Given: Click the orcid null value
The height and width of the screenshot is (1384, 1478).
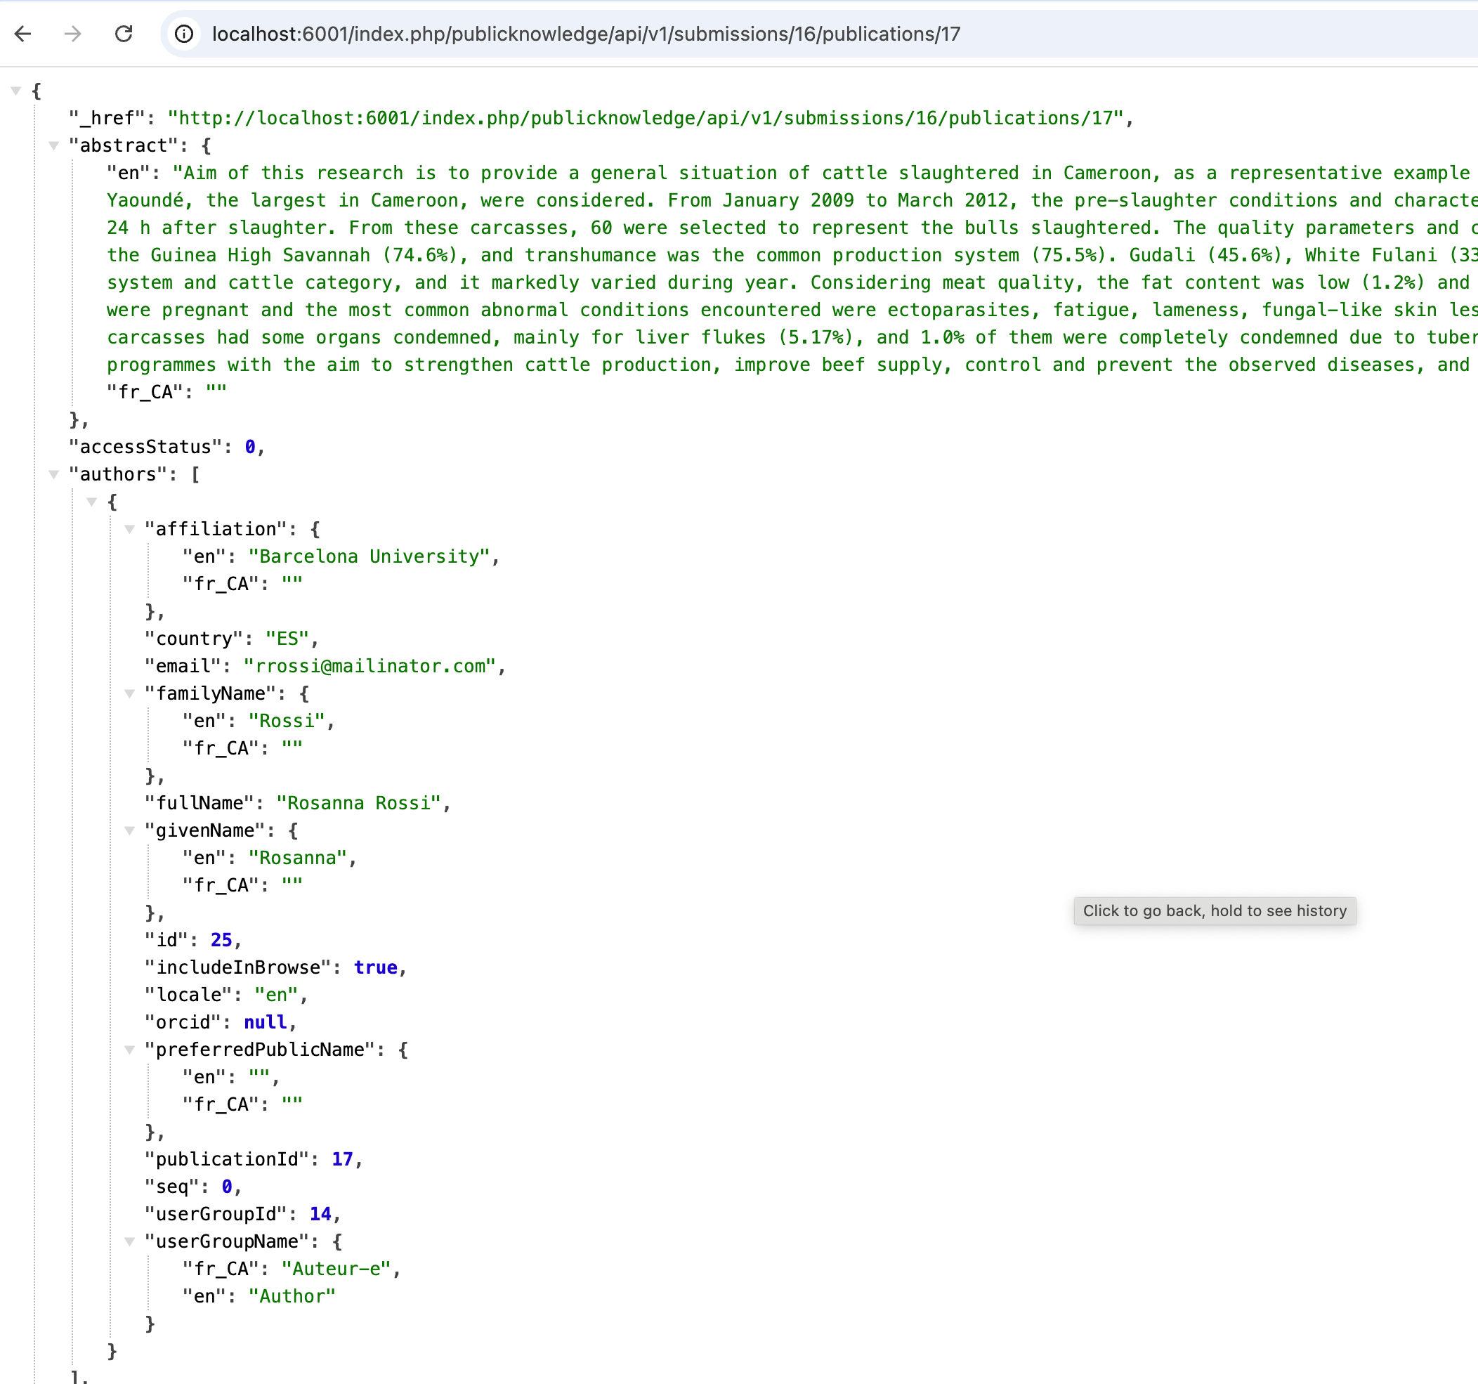Looking at the screenshot, I should 265,1023.
